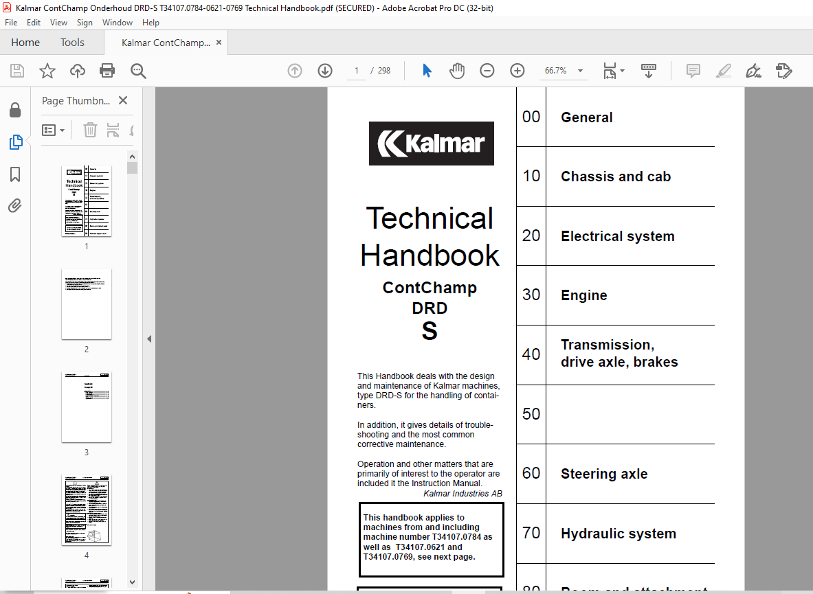Open the Bookmarks panel icon

[x=15, y=174]
